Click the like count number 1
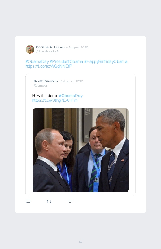The image size is (161, 249). click(x=76, y=201)
